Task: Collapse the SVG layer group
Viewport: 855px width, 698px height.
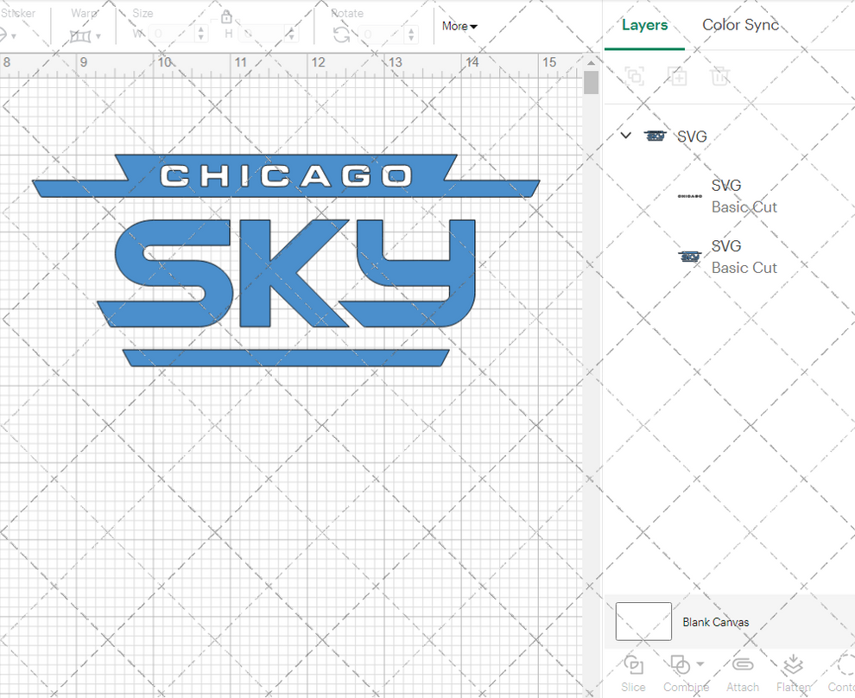Action: point(625,136)
